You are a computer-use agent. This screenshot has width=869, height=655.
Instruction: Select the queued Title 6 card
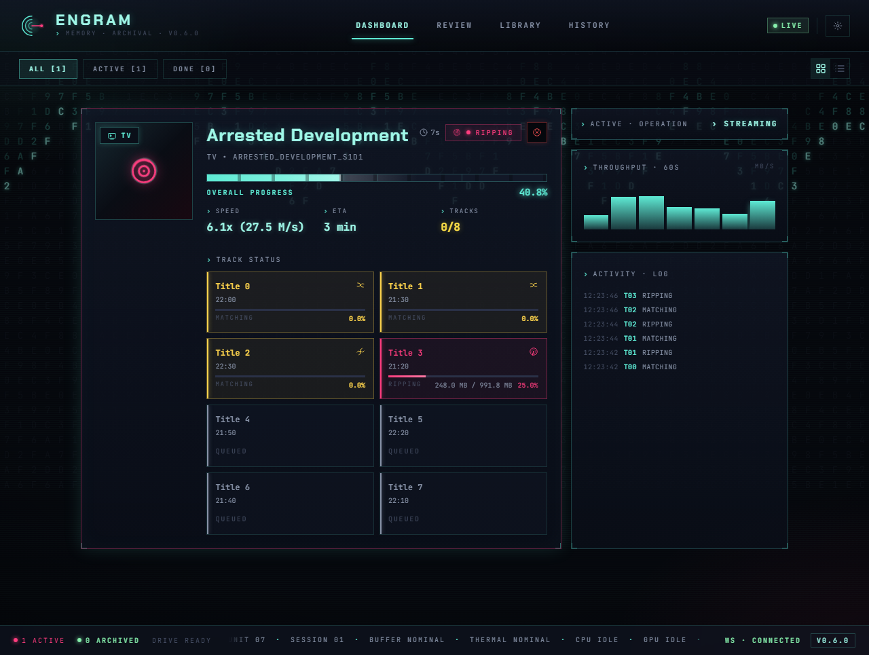click(x=291, y=504)
